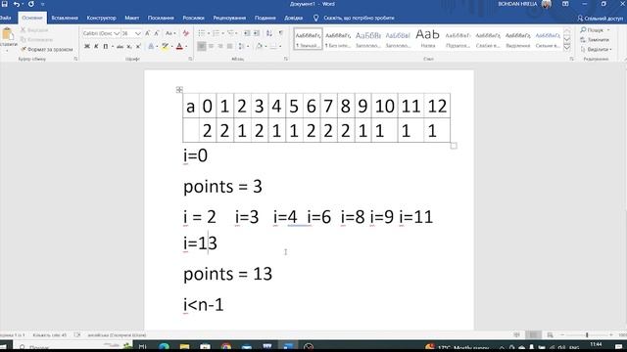
Task: Toggle subscript formatting
Action: [x=129, y=47]
